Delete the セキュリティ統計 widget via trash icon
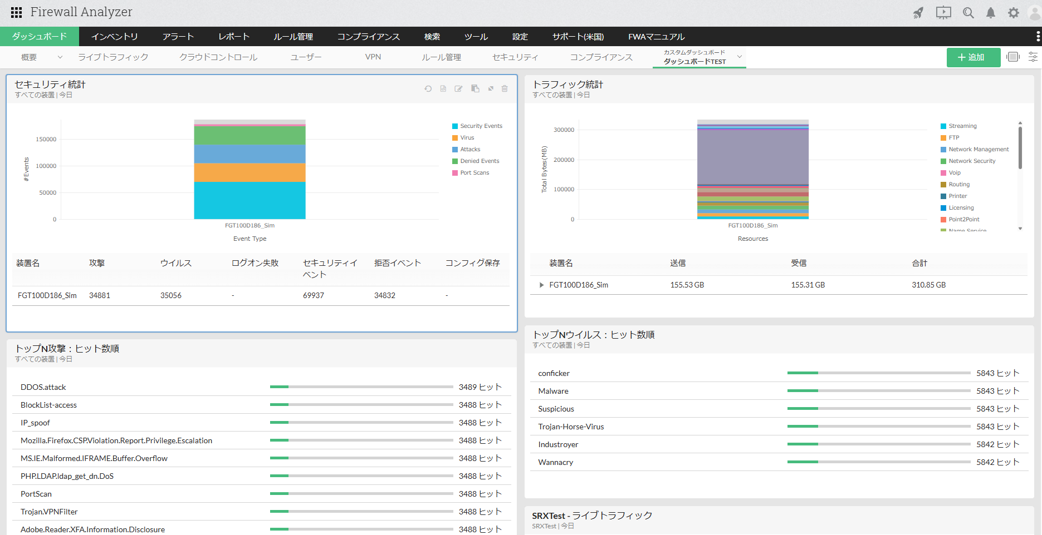The image size is (1042, 535). (x=505, y=89)
